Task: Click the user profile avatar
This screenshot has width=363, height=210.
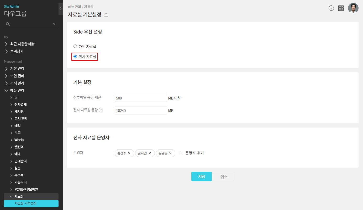Action: pyautogui.click(x=353, y=8)
